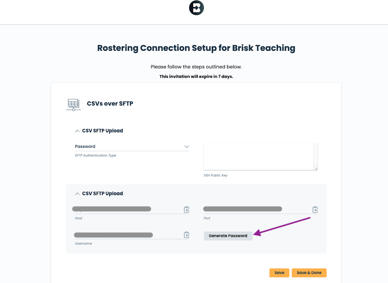Viewport: 388px width, 283px height.
Task: Click the Rostering Connection Setup page title
Action: (x=196, y=48)
